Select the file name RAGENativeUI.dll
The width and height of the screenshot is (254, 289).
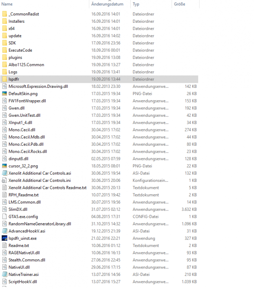pos(24,253)
